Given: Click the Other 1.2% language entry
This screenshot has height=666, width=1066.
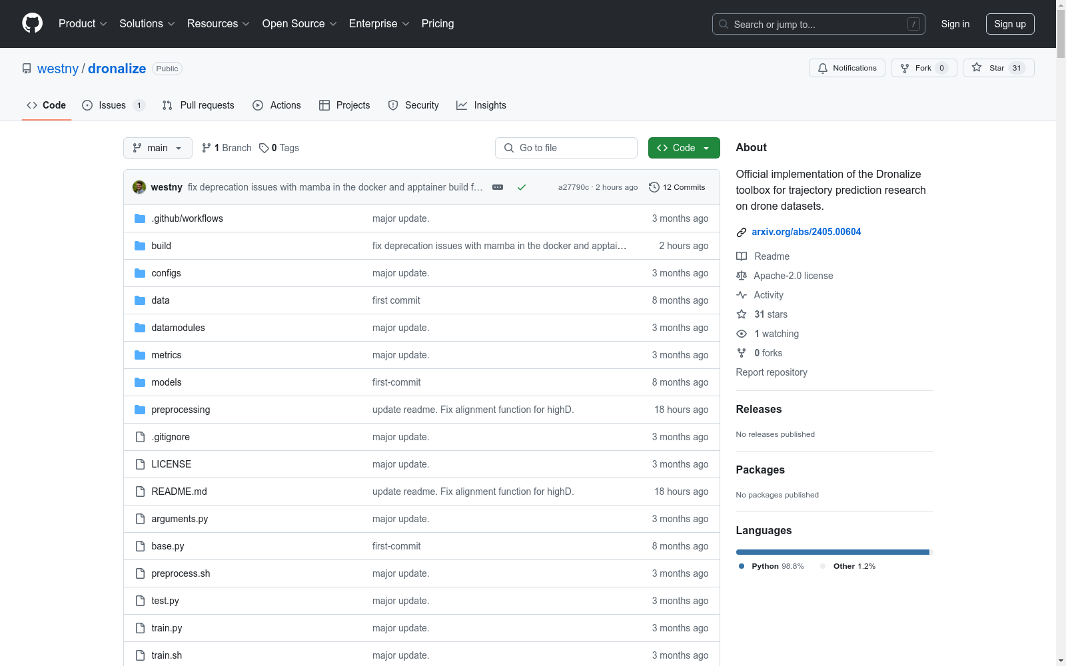Looking at the screenshot, I should click(x=848, y=566).
